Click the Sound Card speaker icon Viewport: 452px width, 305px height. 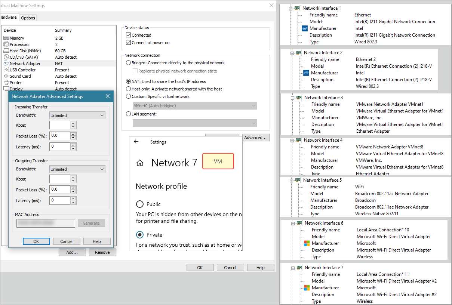click(6, 76)
